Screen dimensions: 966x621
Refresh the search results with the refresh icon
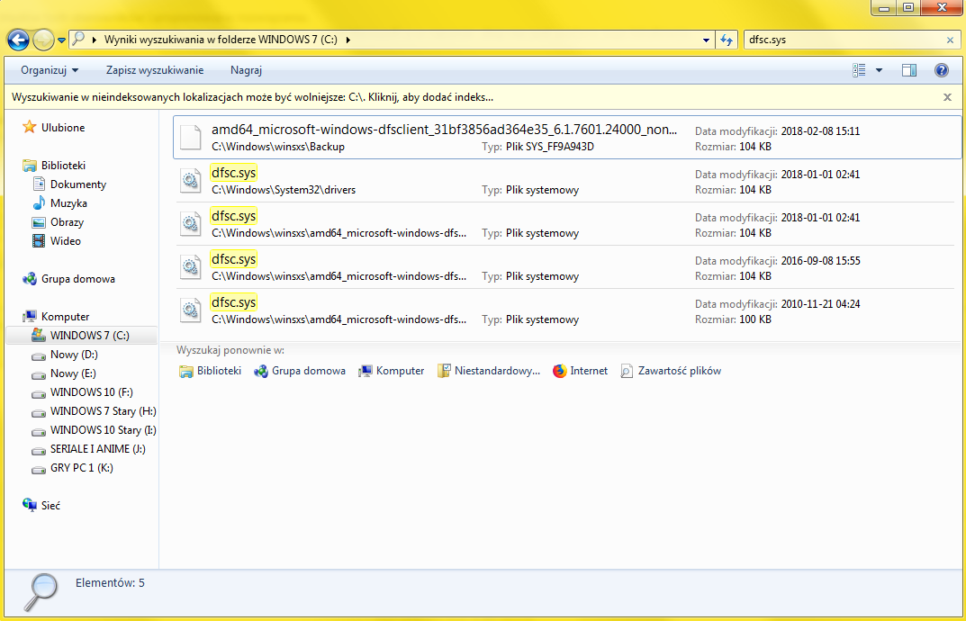tap(727, 40)
